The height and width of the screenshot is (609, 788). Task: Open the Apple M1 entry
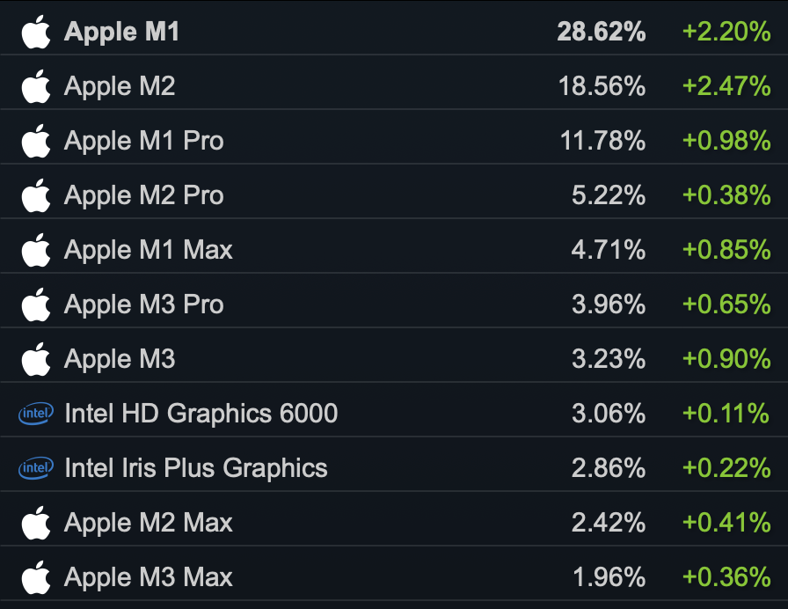(121, 33)
